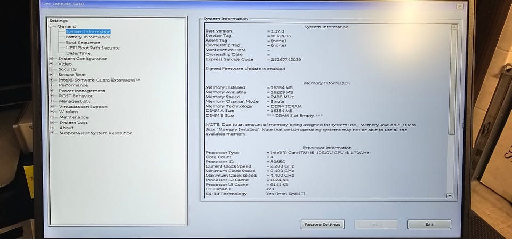Select SupportAssist System Resolution category

tap(96, 133)
